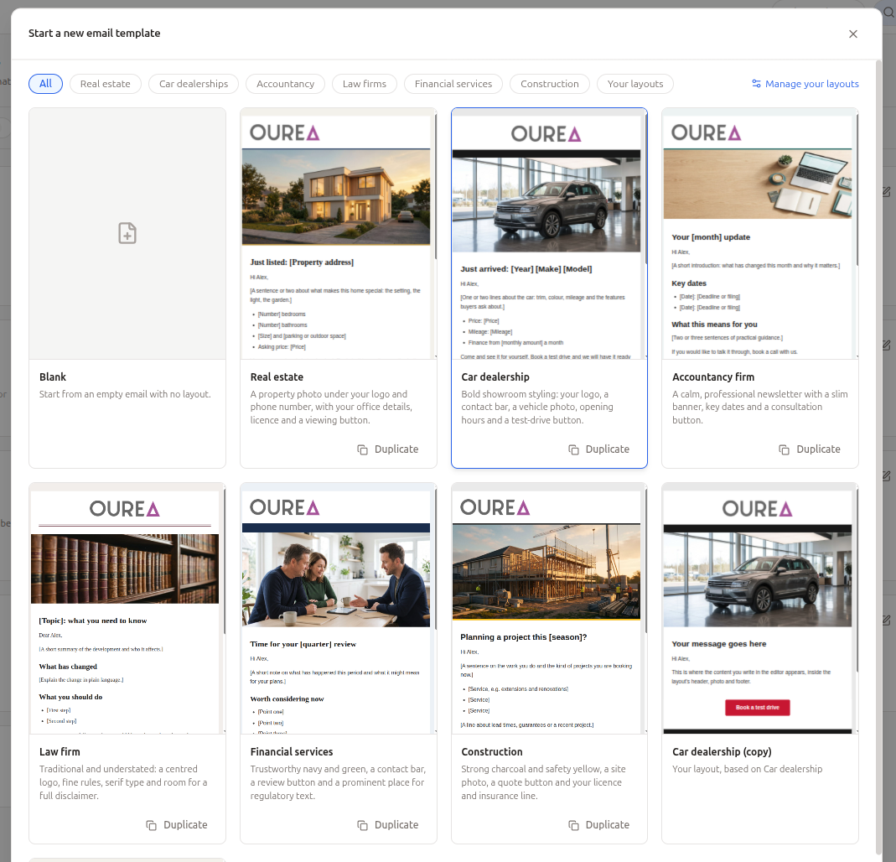This screenshot has height=862, width=896.
Task: Show the Your layouts filter
Action: pos(634,84)
